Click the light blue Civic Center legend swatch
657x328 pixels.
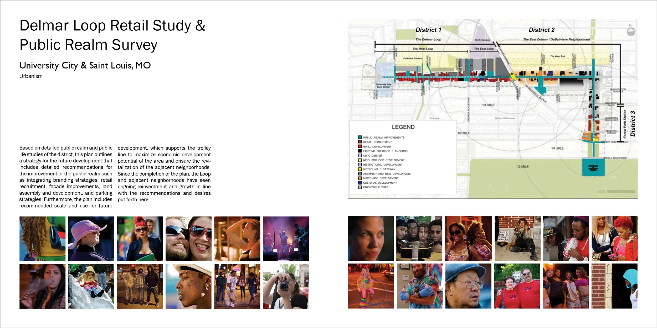pos(360,155)
